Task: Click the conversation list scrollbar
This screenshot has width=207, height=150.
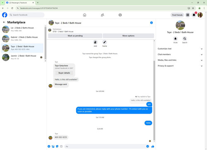Action: coord(46,43)
